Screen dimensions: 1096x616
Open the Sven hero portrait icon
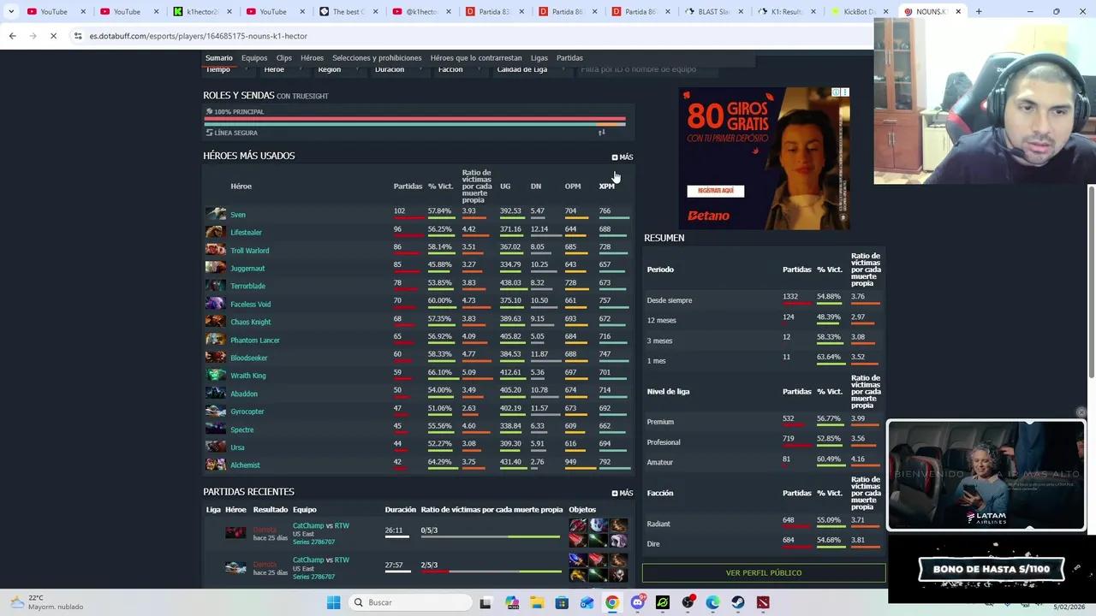pyautogui.click(x=216, y=214)
